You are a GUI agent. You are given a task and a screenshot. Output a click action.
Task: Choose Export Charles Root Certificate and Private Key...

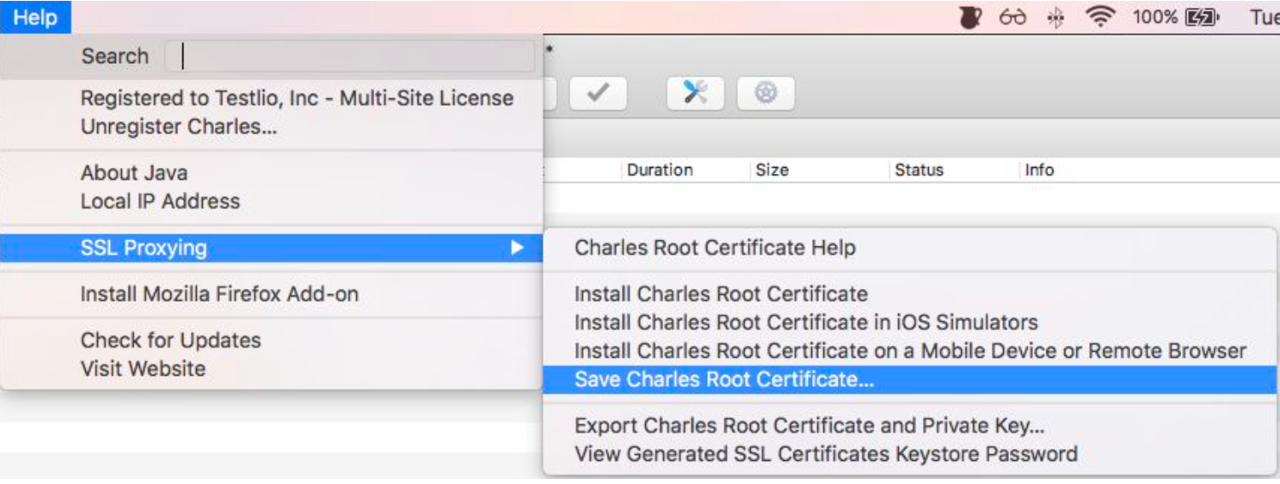[x=910, y=425]
